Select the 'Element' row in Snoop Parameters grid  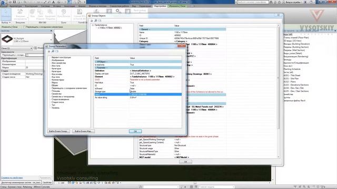[x=138, y=77]
